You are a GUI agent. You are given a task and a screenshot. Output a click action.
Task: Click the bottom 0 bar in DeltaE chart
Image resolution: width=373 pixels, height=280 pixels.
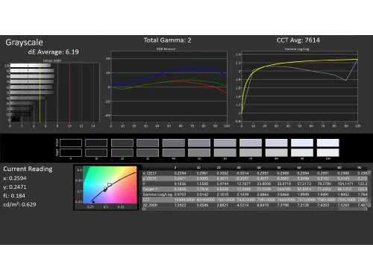tap(15, 119)
